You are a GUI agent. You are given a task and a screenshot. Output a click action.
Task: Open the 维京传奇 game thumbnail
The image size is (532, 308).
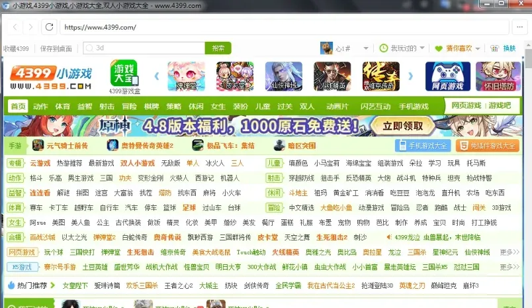point(380,76)
